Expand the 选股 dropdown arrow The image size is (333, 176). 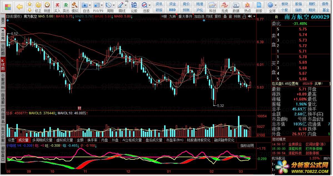pos(150,5)
